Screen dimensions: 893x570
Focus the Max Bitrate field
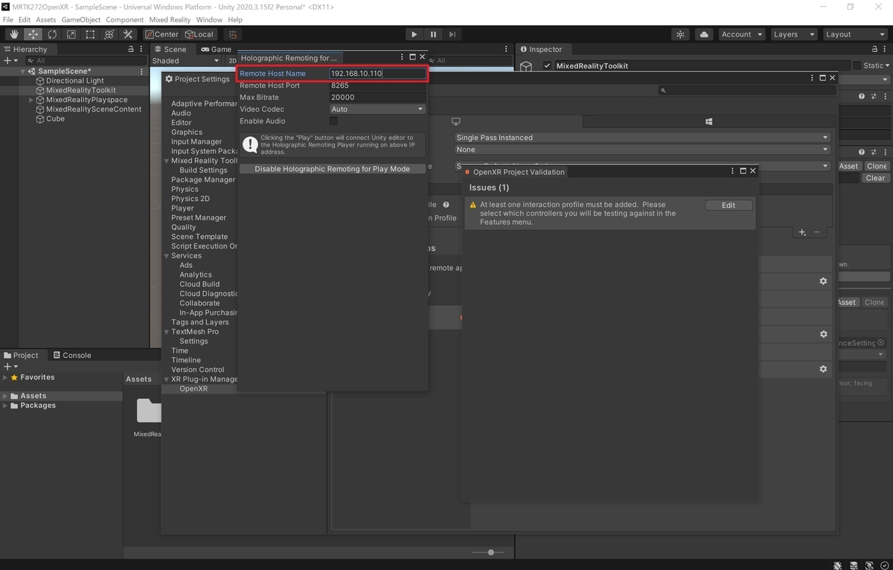click(x=377, y=97)
